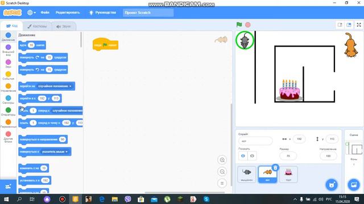Click the green flag to start project
The height and width of the screenshot is (204, 364).
[239, 24]
